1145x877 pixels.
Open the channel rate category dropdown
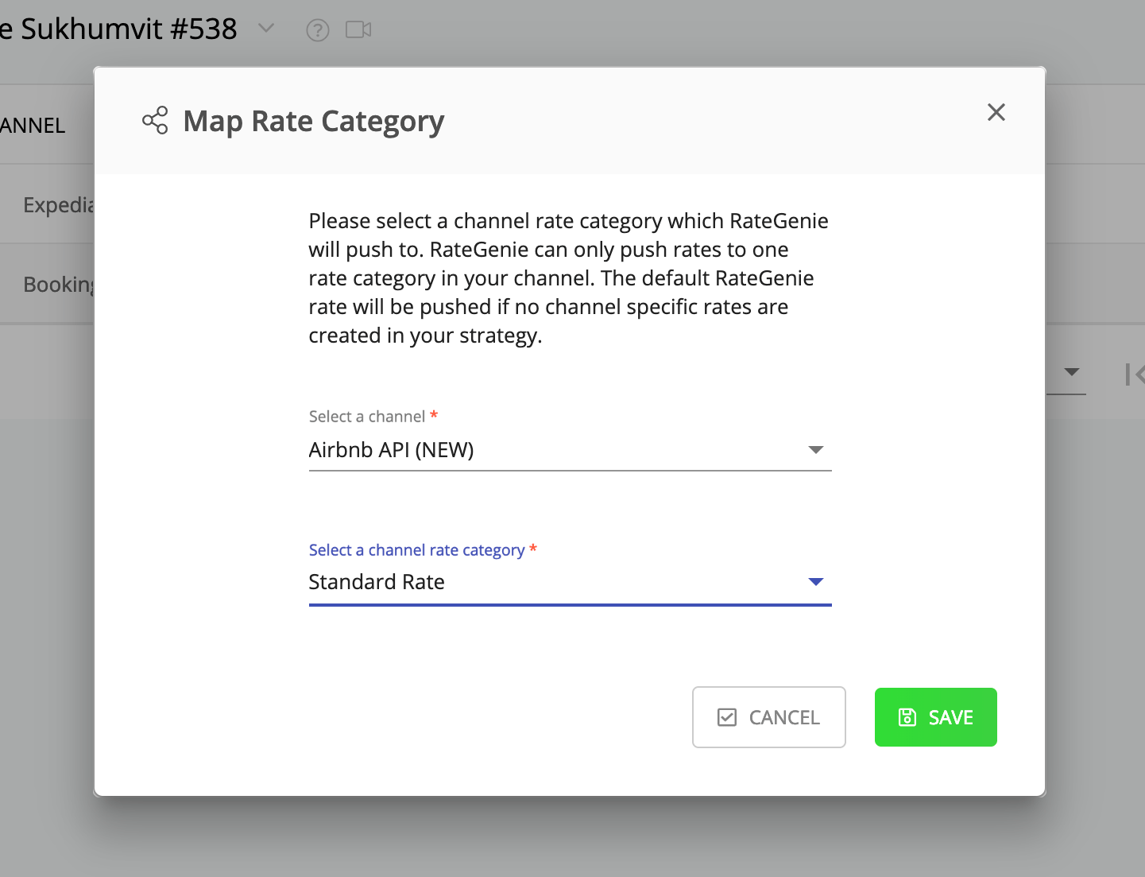[x=570, y=583]
